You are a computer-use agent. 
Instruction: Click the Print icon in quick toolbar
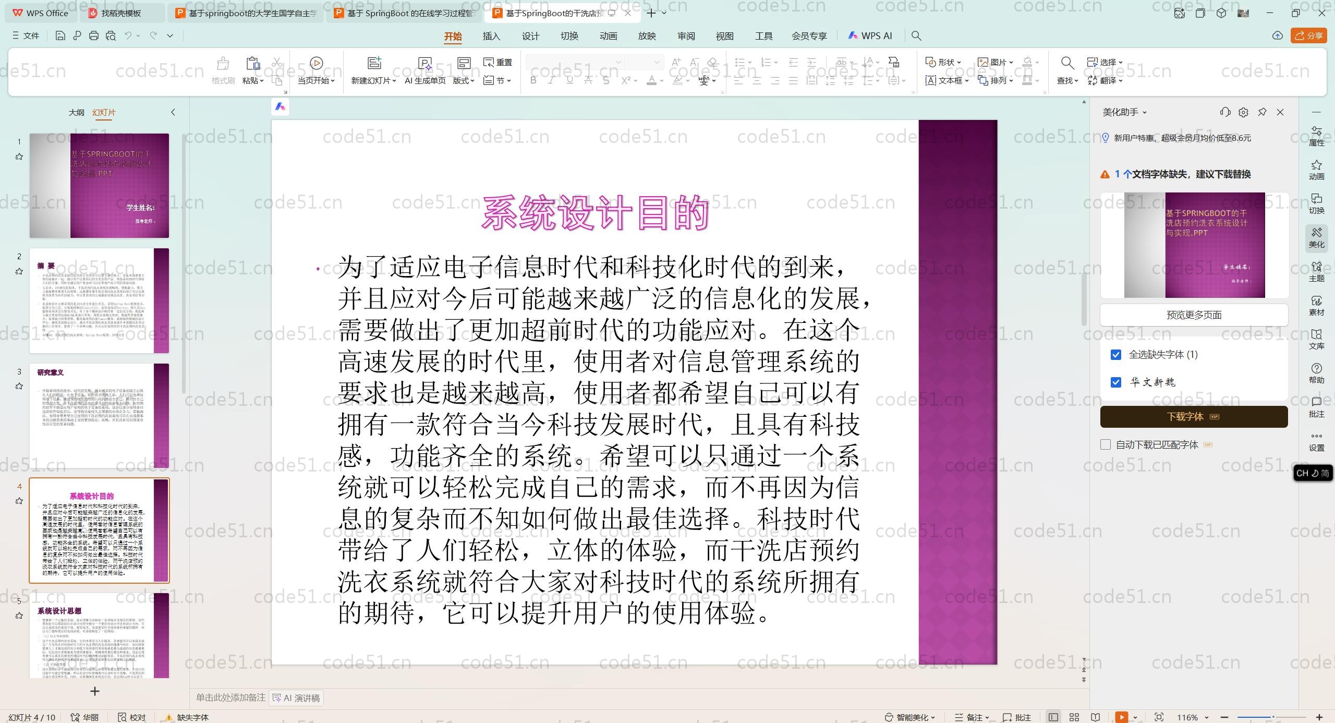pos(94,35)
